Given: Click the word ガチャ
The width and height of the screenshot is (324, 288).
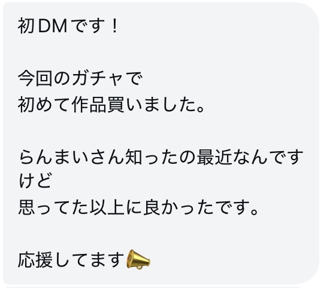Looking at the screenshot, I should 98,79.
